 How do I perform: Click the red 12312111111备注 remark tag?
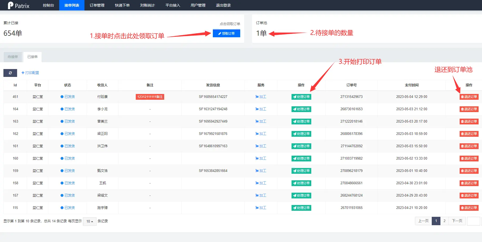click(150, 97)
